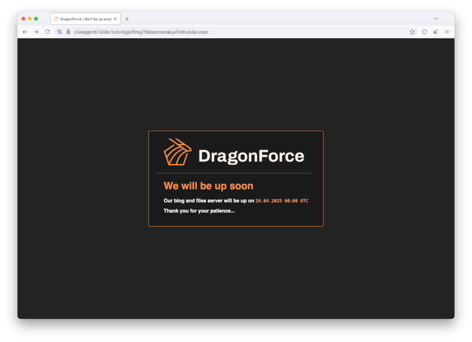
Task: Close the DragonForce tab
Action: [x=115, y=18]
